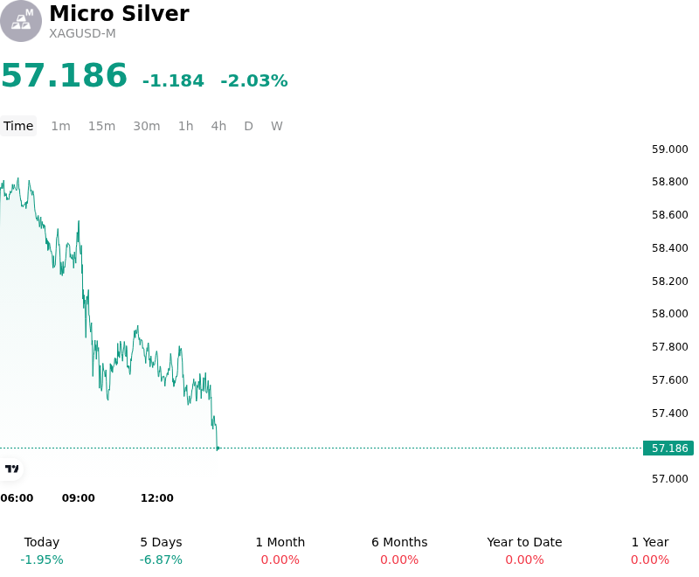Select the 1h chart interval
Screen dimensions: 699x577
[186, 126]
